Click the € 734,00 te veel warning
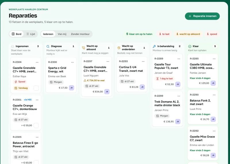 click(x=94, y=80)
